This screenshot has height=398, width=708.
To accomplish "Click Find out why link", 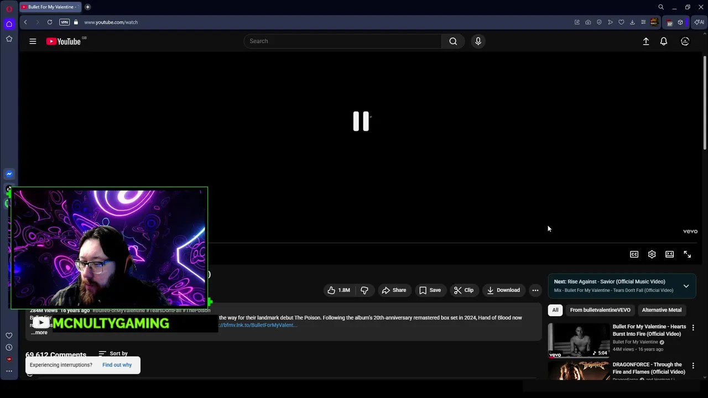I will [117, 365].
